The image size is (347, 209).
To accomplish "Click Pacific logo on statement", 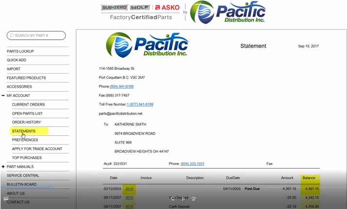I will click(147, 45).
